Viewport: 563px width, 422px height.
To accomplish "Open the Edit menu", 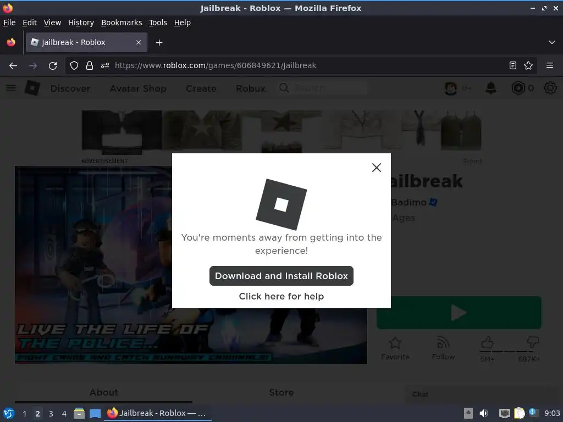I will click(30, 23).
